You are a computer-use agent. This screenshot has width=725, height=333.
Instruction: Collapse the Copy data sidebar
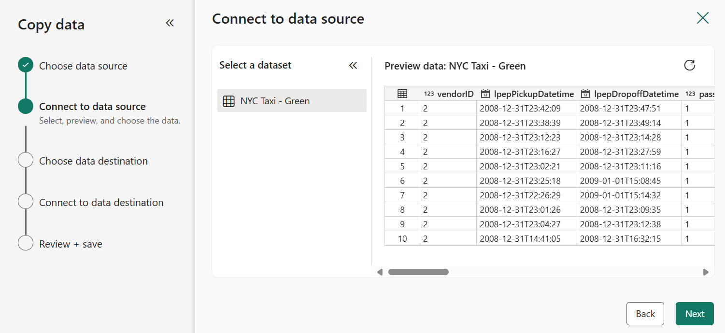click(x=170, y=22)
